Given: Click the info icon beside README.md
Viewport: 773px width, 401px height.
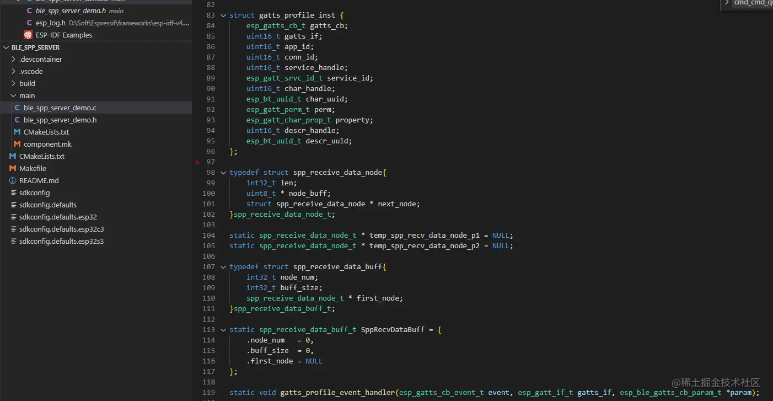Looking at the screenshot, I should [13, 180].
